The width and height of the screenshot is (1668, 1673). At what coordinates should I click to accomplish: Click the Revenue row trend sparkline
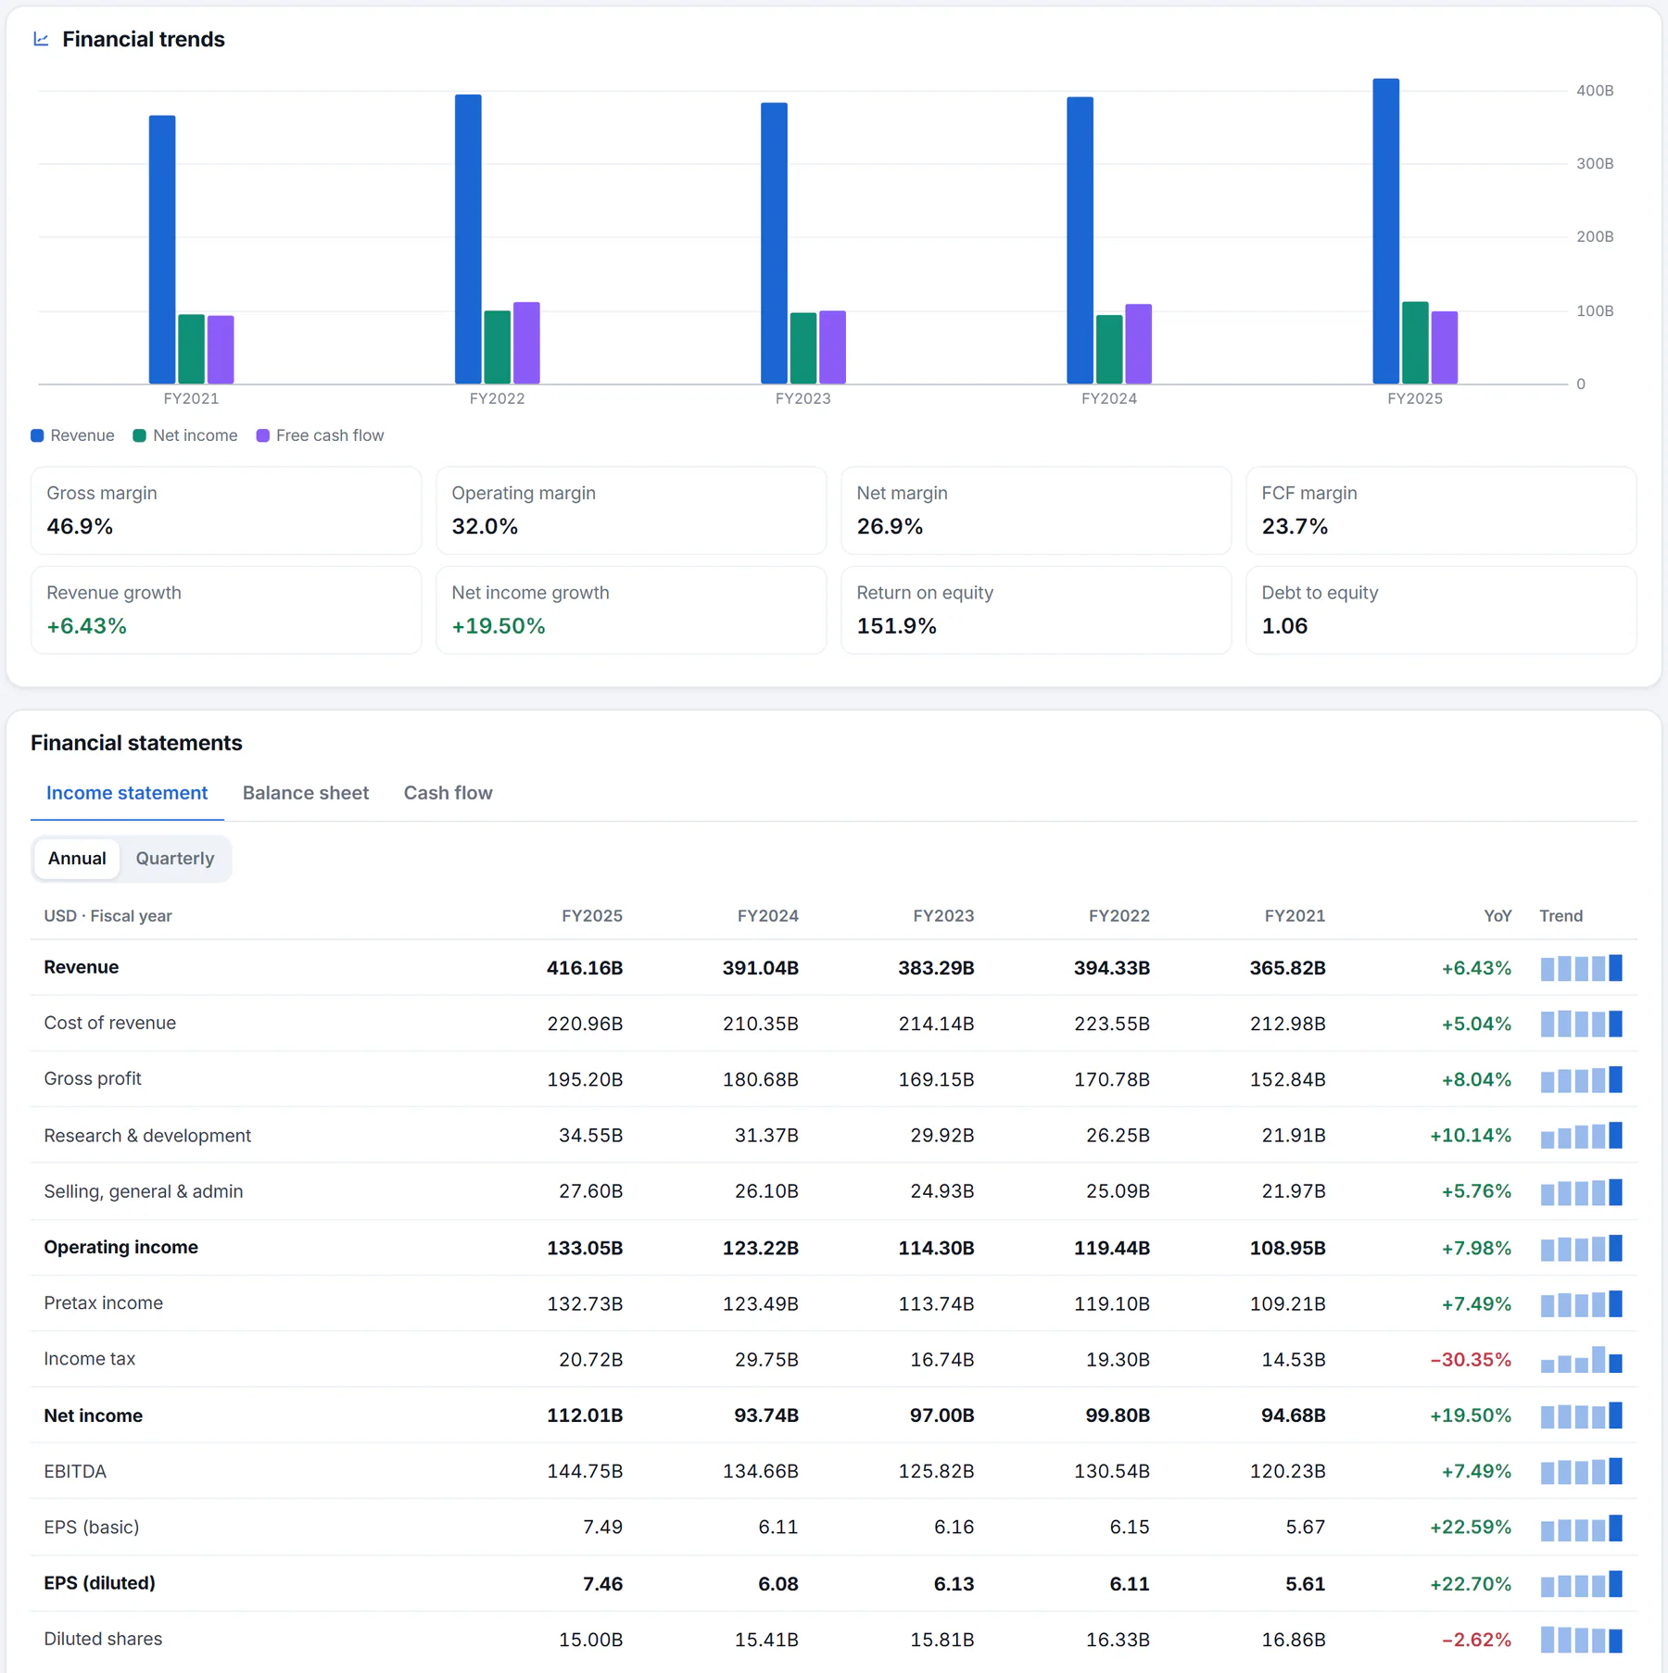[1581, 968]
